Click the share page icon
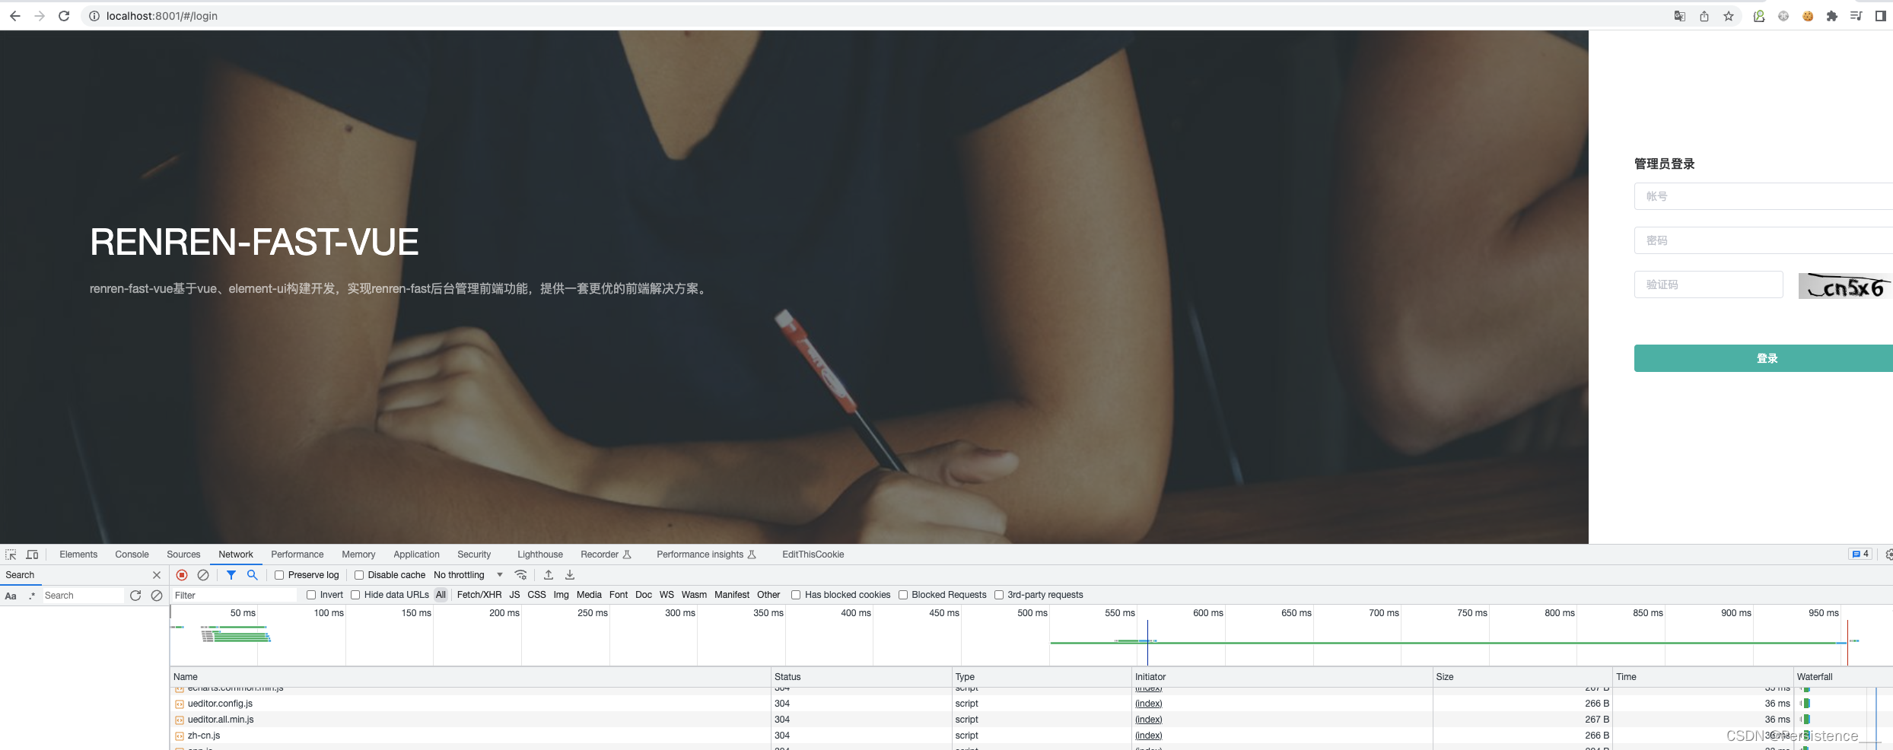 click(1704, 16)
